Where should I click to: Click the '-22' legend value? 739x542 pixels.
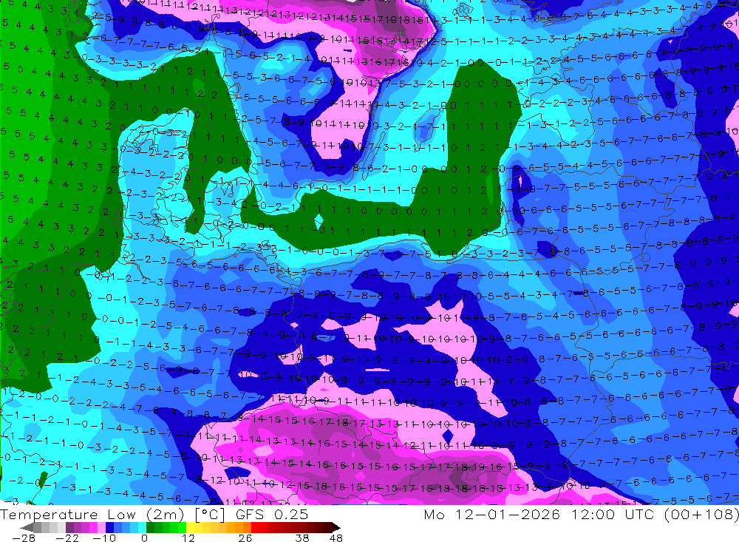(x=67, y=538)
